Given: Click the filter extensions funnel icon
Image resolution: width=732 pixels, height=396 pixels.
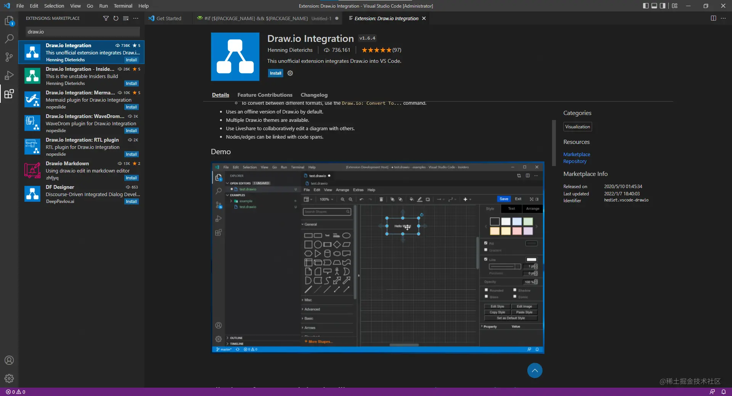Looking at the screenshot, I should [x=106, y=18].
